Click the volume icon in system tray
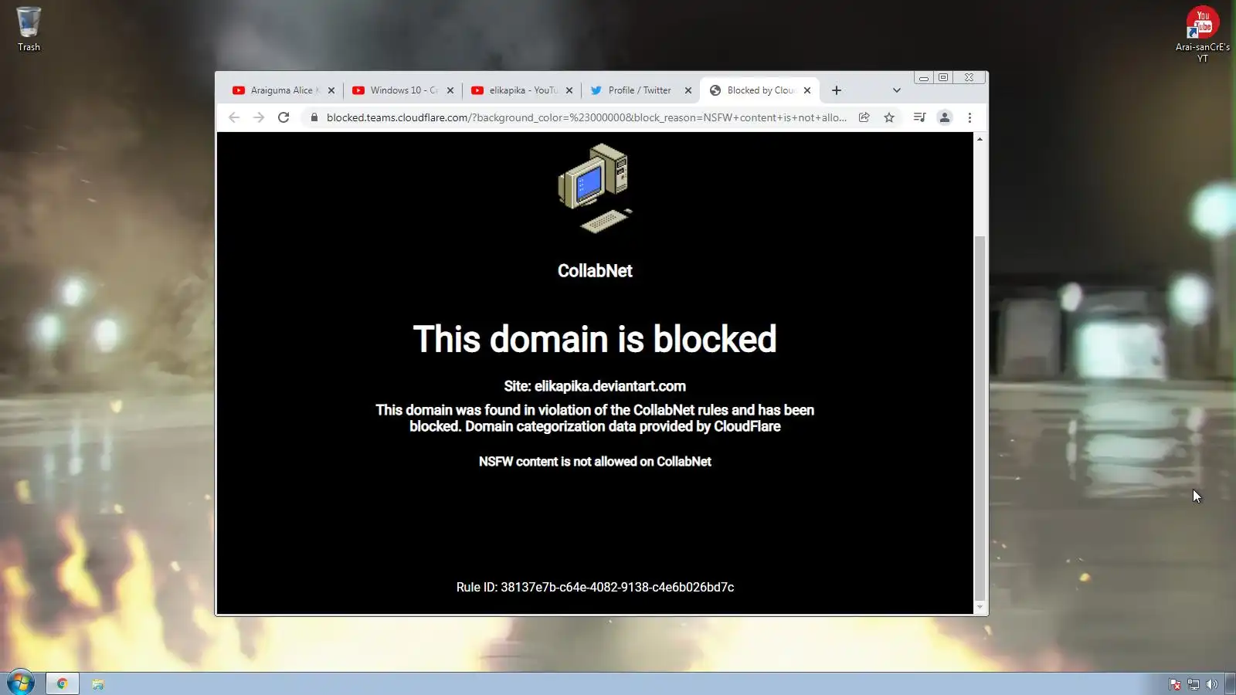 pos(1211,684)
